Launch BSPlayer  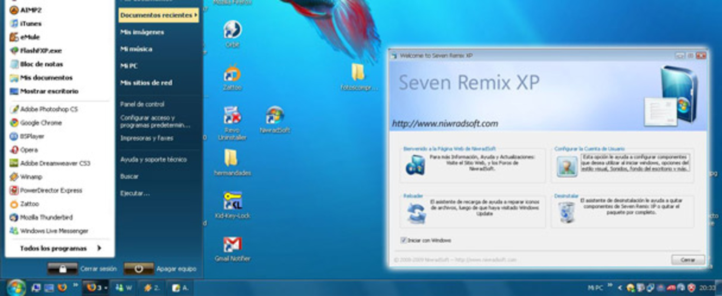pos(27,136)
